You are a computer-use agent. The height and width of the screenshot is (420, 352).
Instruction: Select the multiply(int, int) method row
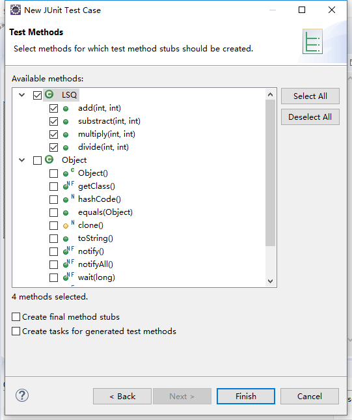click(x=107, y=134)
